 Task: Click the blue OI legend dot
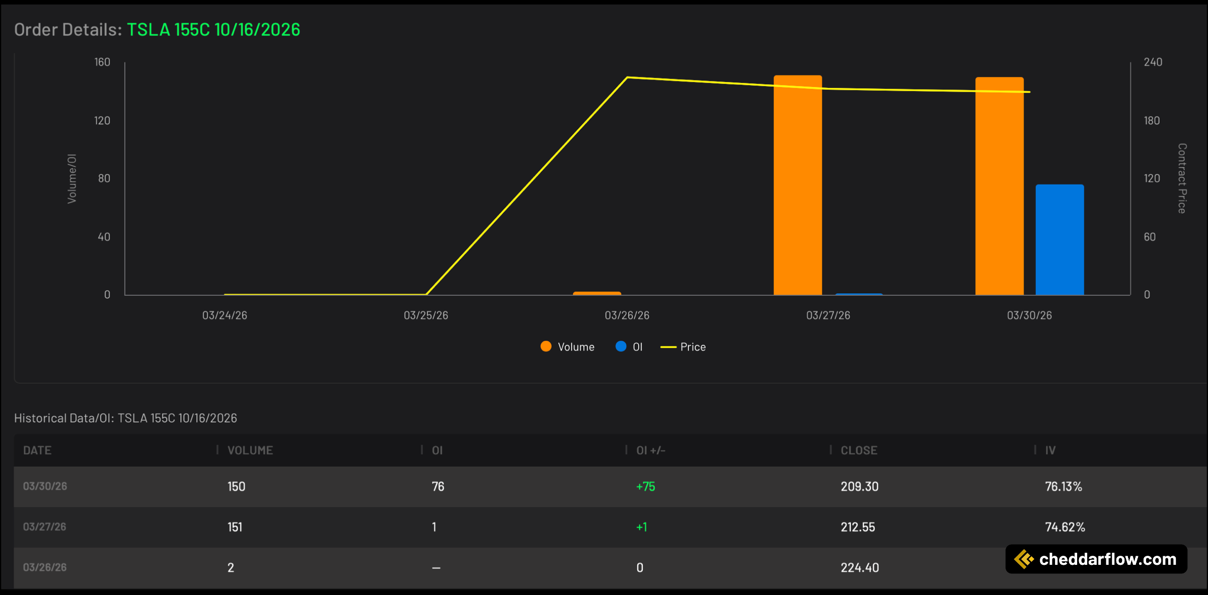pyautogui.click(x=621, y=346)
